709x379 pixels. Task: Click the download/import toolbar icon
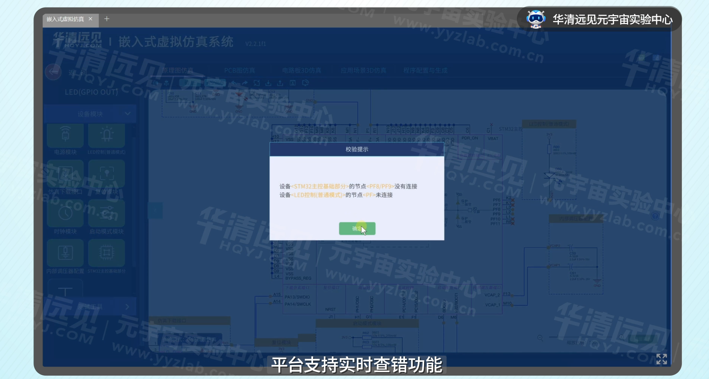point(268,83)
